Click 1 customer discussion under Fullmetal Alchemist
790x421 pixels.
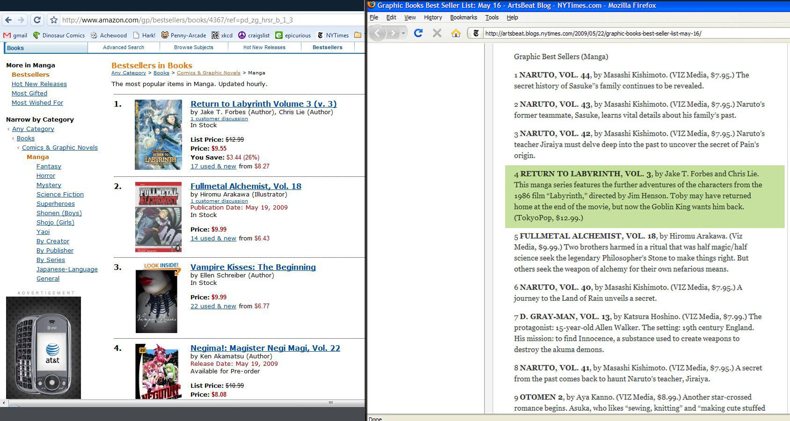pyautogui.click(x=219, y=201)
